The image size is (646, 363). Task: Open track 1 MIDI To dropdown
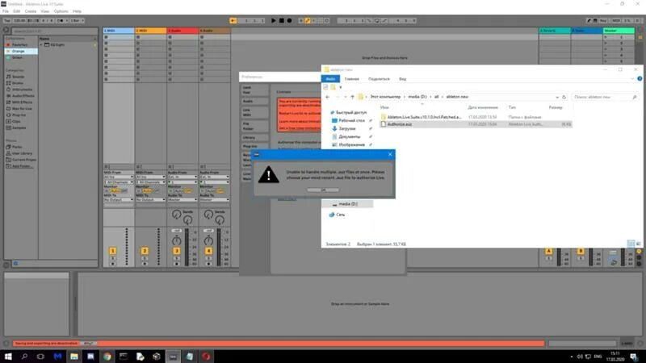point(119,199)
